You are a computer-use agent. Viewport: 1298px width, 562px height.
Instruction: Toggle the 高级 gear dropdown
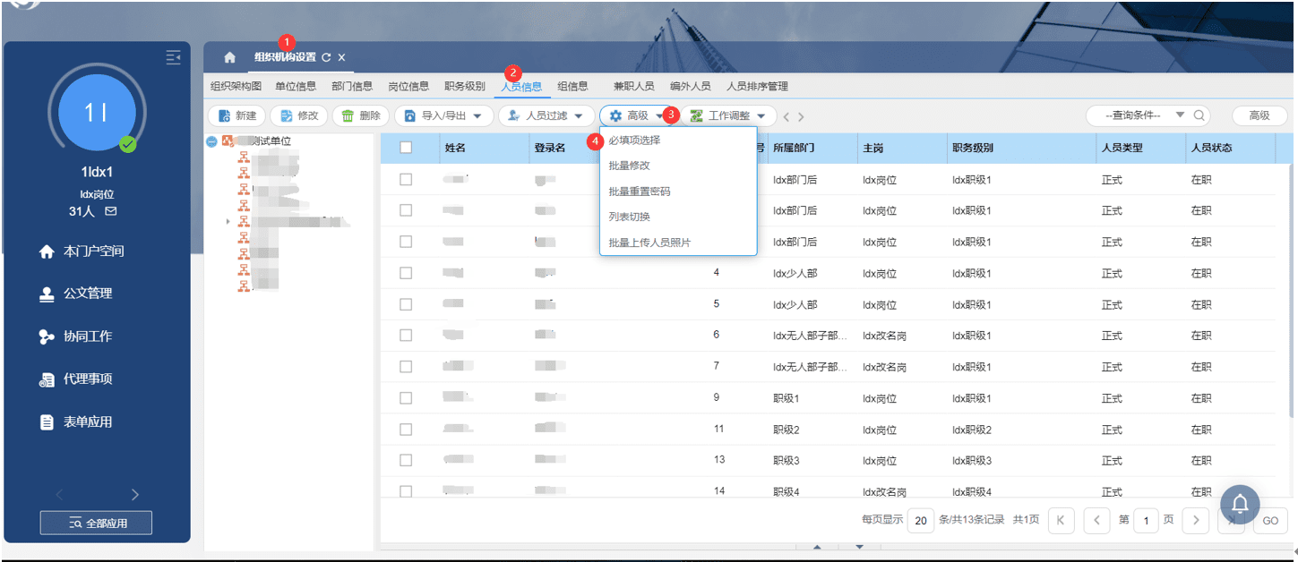pos(636,115)
